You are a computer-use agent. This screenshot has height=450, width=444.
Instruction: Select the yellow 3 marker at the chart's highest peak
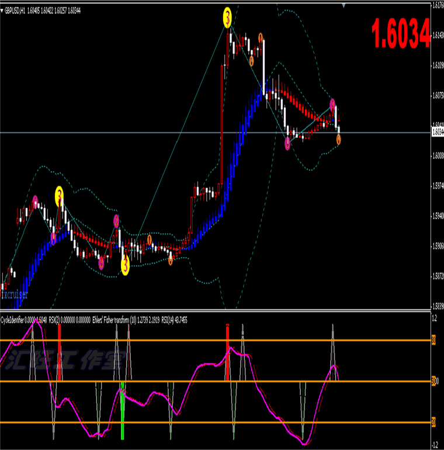(227, 18)
